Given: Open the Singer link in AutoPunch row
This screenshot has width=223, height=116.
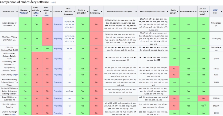Looking at the screenshot, I should 15,75.
